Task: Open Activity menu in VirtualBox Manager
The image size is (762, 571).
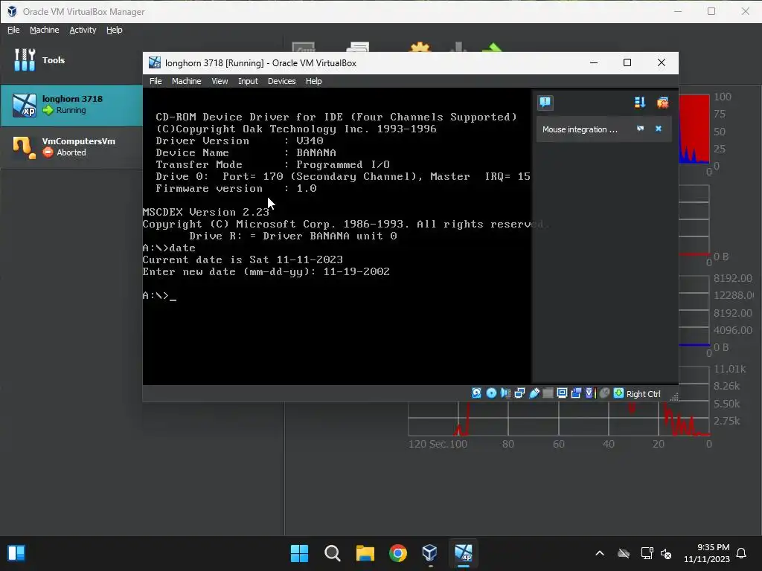Action: (83, 30)
